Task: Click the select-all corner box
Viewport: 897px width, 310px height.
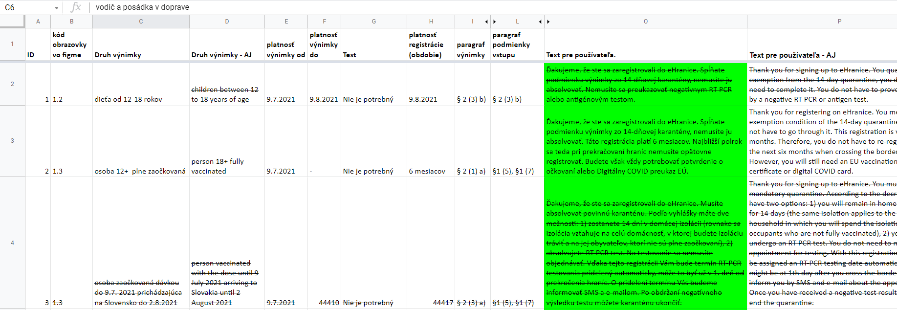Action: pyautogui.click(x=12, y=22)
